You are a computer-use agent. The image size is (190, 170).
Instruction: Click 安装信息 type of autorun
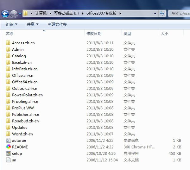131,141
